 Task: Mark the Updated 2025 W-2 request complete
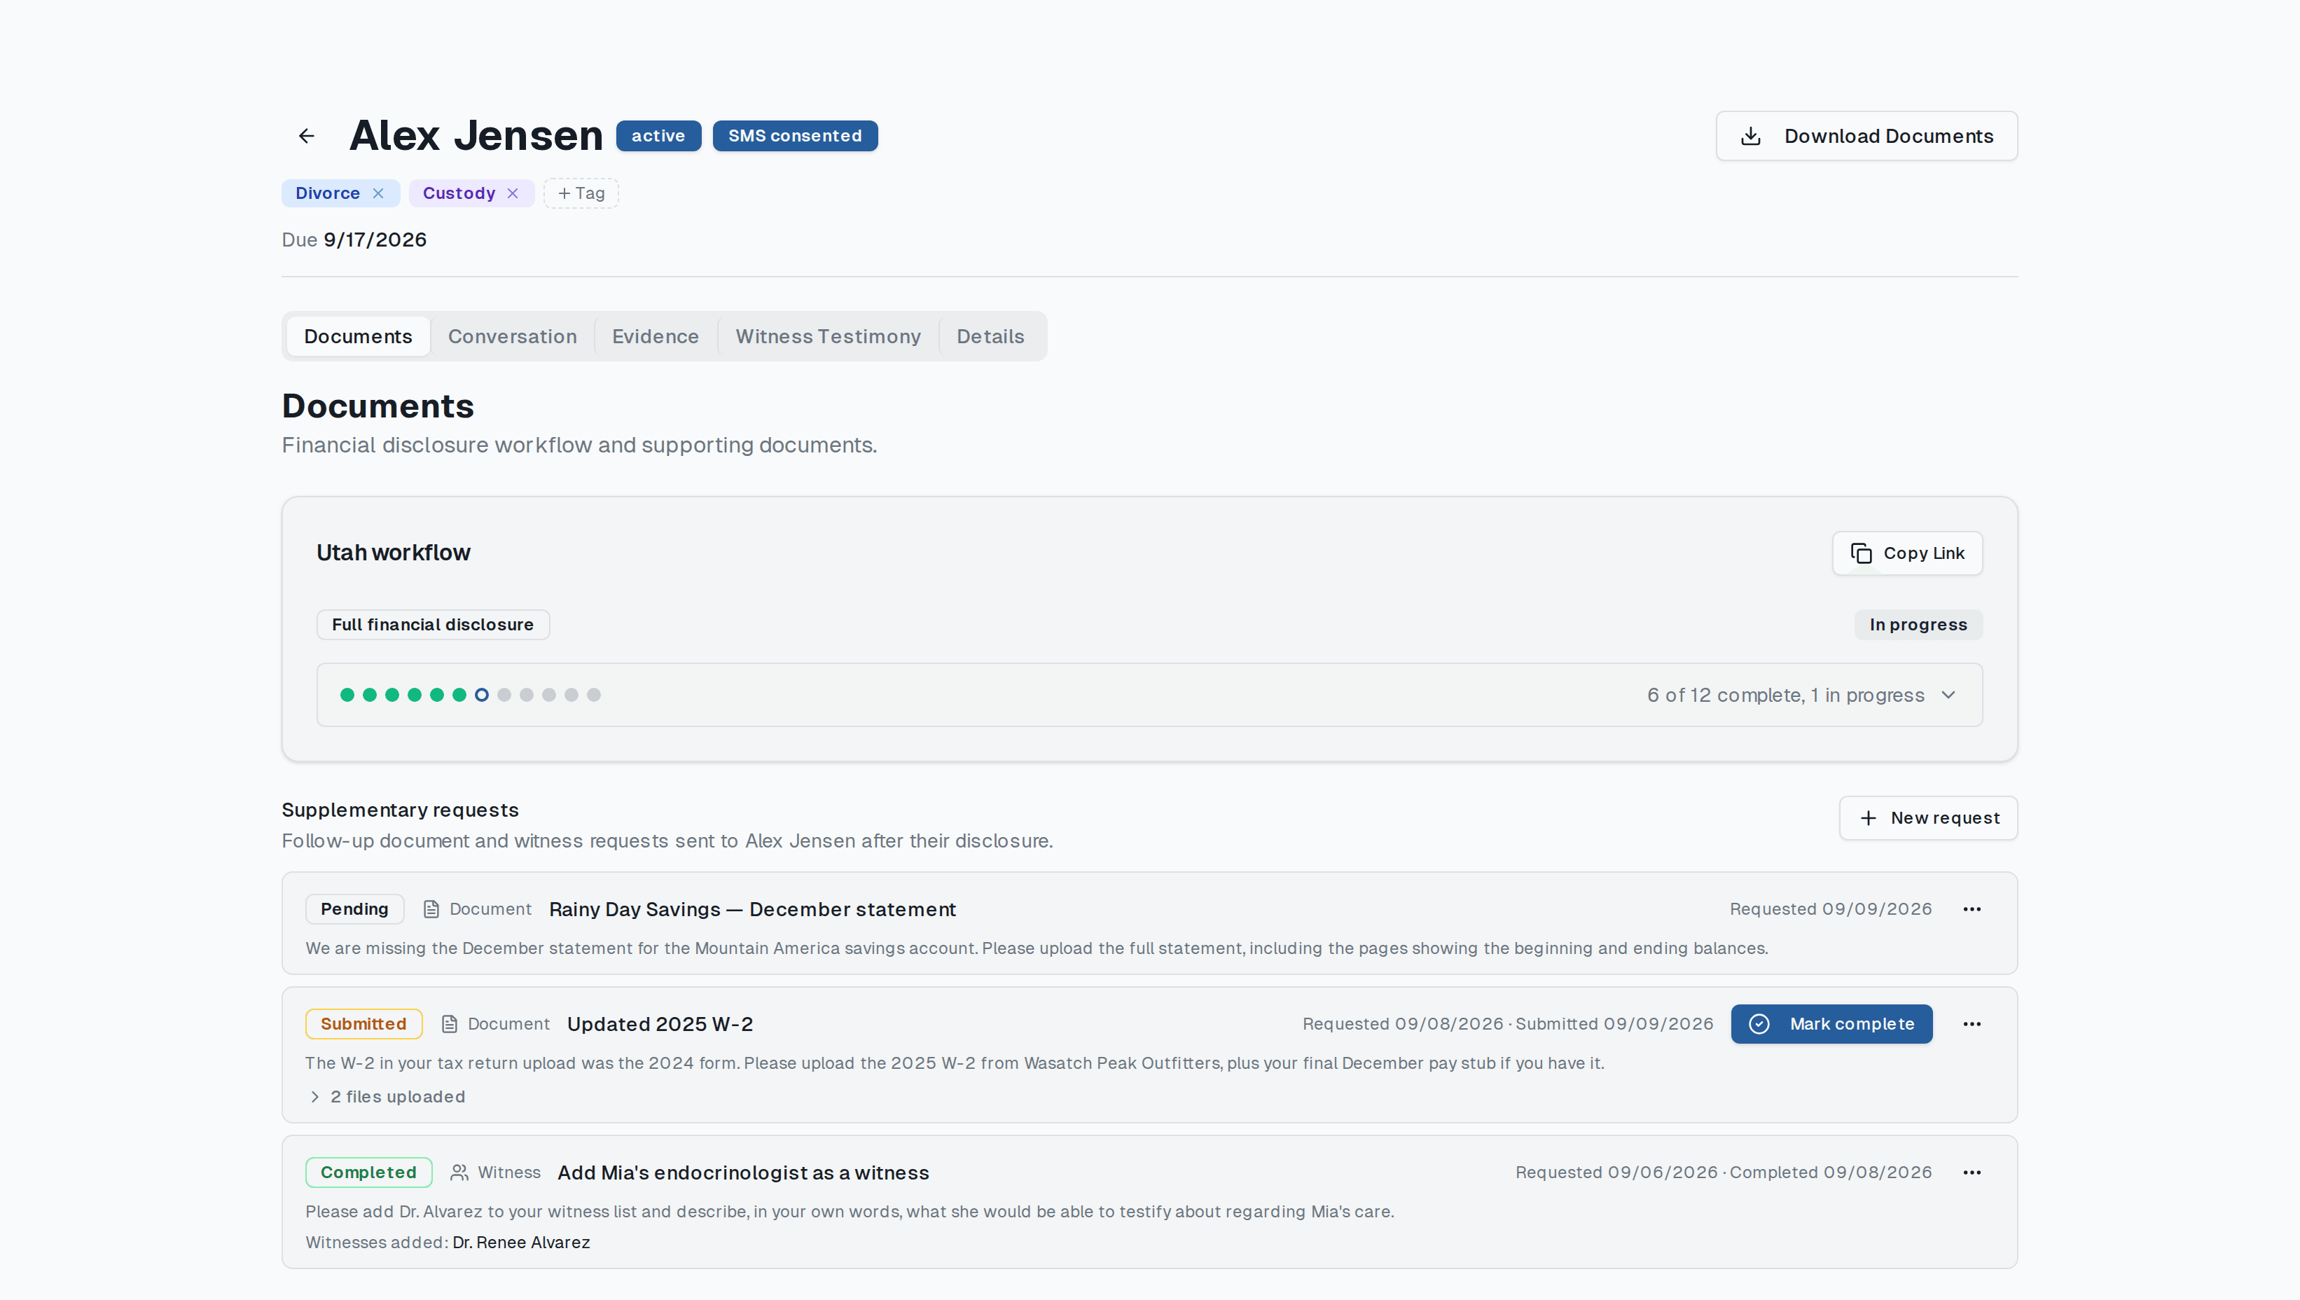(1831, 1024)
